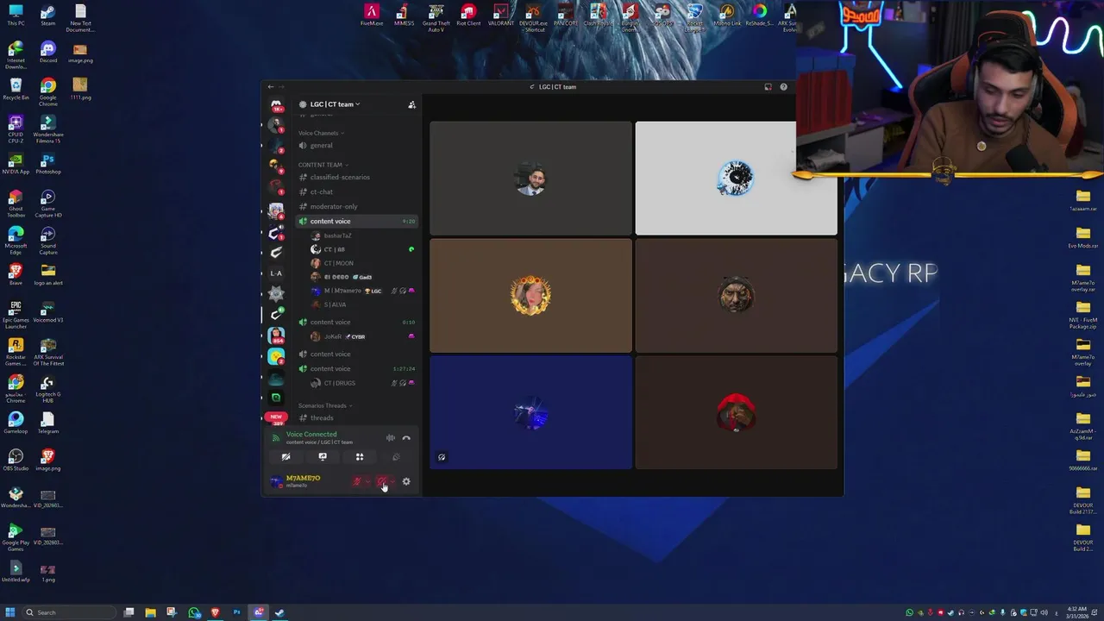Expand the LGC | CT team server menu

[336, 104]
